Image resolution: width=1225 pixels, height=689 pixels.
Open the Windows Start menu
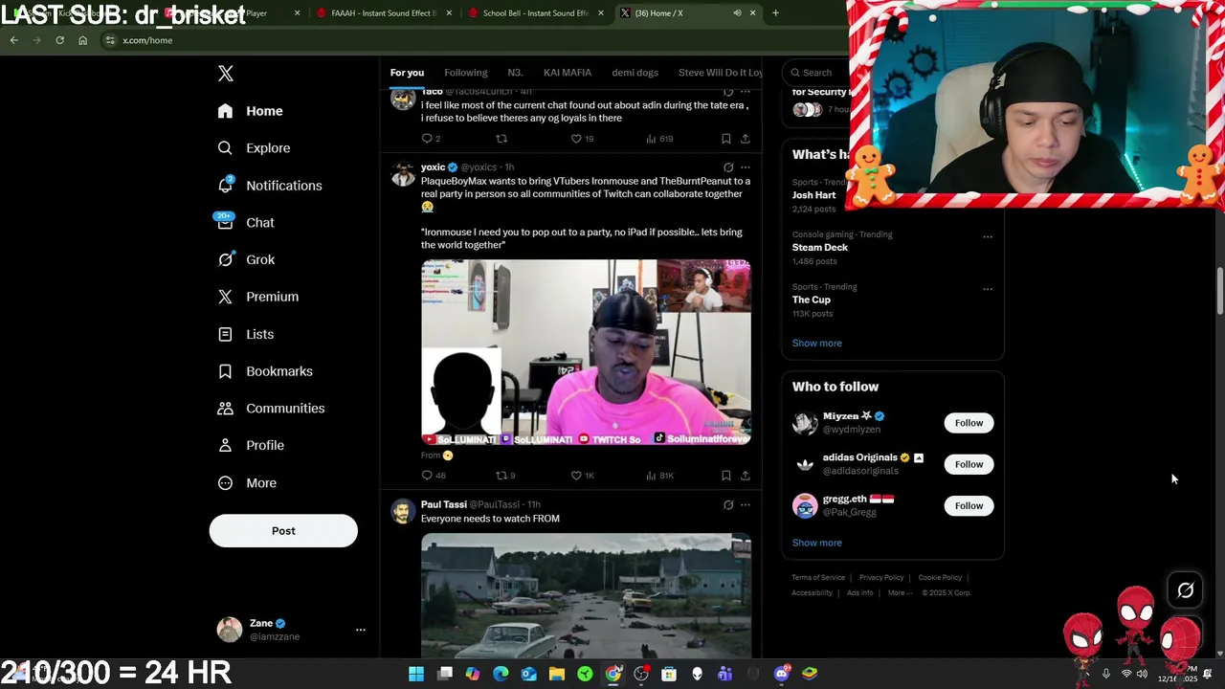coord(416,674)
